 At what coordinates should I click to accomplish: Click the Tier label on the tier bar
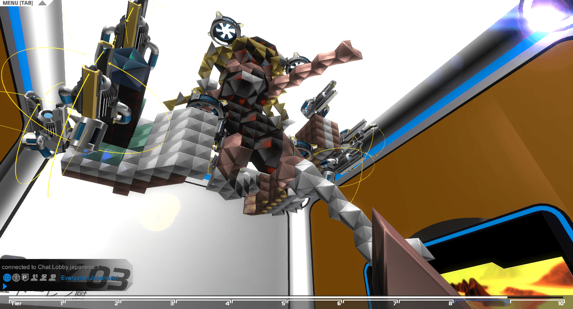click(16, 304)
